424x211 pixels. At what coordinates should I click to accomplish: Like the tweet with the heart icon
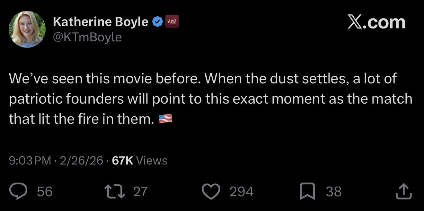[x=211, y=191]
